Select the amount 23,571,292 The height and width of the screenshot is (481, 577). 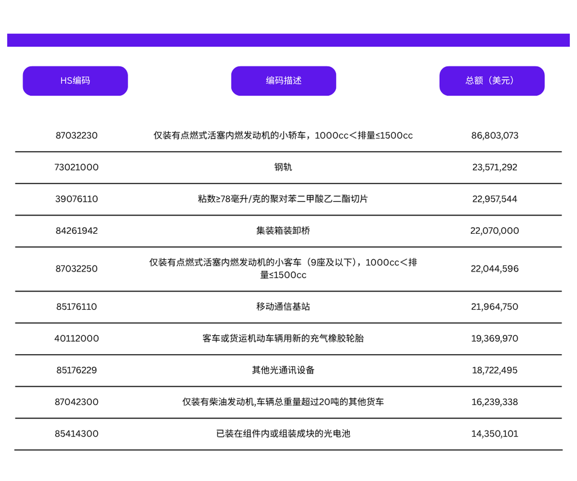494,167
